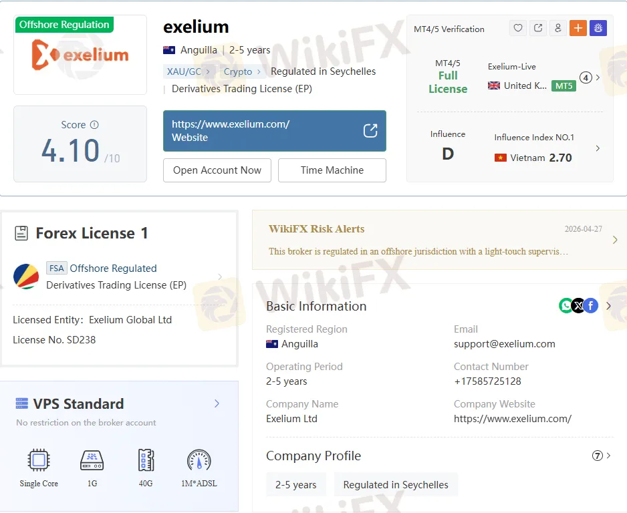
Task: Click Derivatives Trading License text under exelium title
Action: pyautogui.click(x=242, y=89)
